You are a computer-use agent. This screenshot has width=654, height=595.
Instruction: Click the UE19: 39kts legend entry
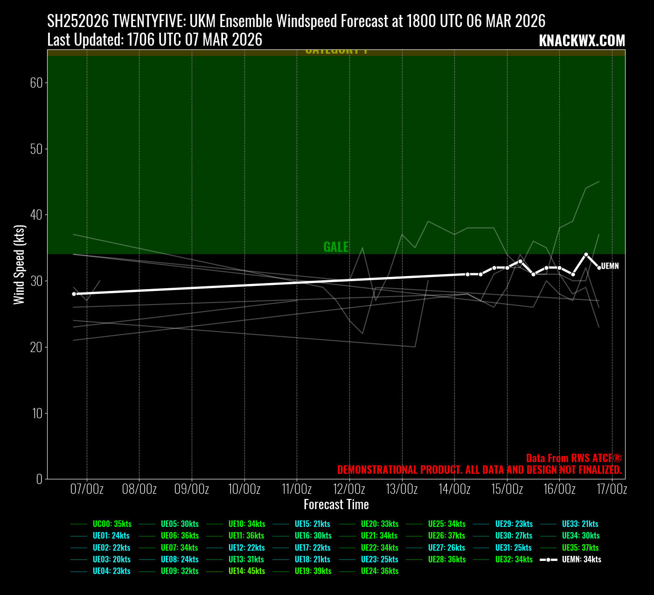313,571
